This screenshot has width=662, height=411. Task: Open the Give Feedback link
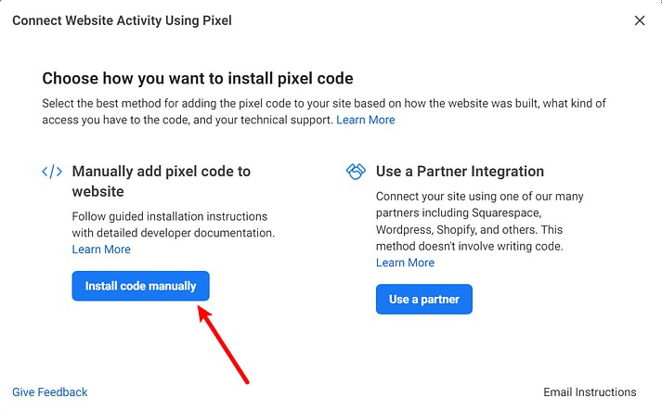(x=50, y=392)
